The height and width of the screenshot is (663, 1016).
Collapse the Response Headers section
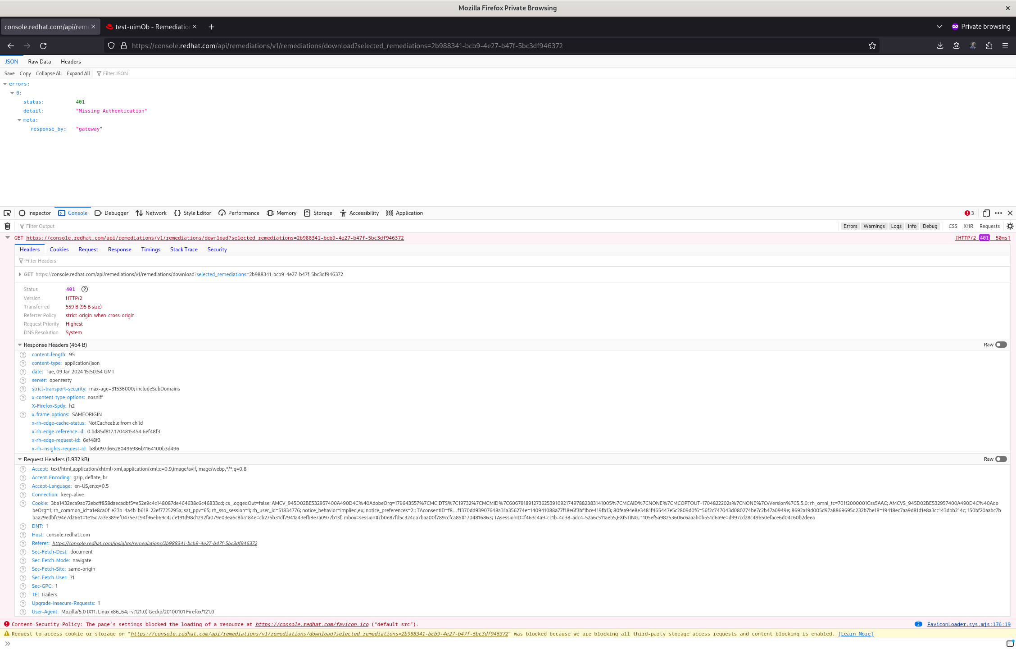20,345
